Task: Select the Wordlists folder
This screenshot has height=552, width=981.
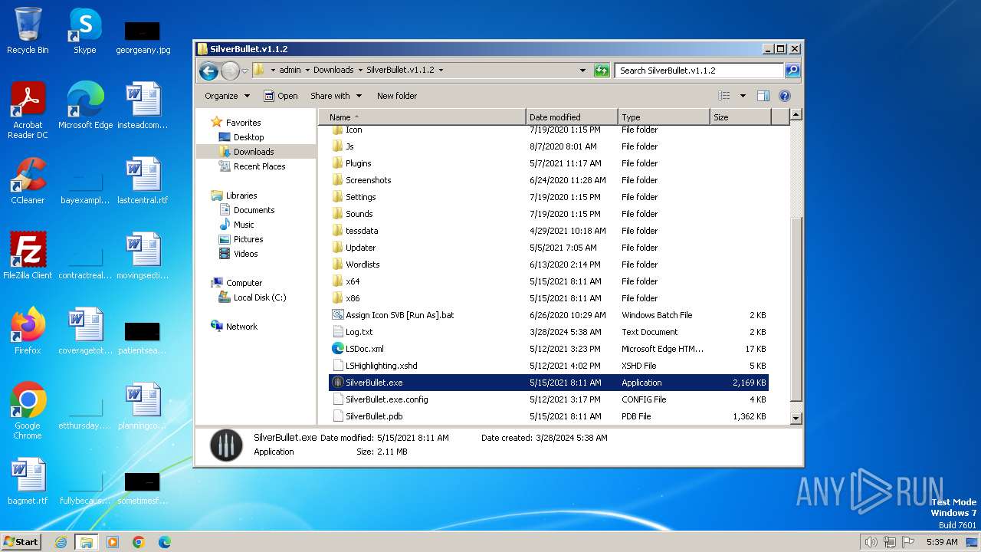Action: point(549,264)
